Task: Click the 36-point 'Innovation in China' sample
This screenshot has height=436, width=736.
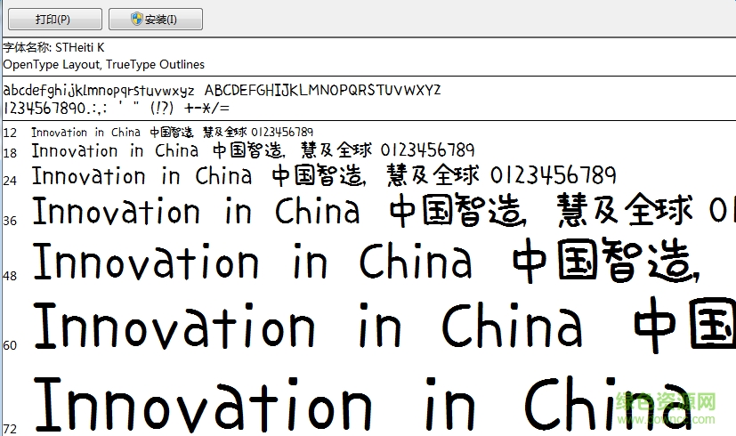Action: click(196, 211)
